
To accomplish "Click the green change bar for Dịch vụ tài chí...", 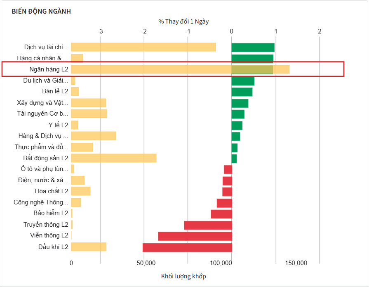I will coord(253,47).
